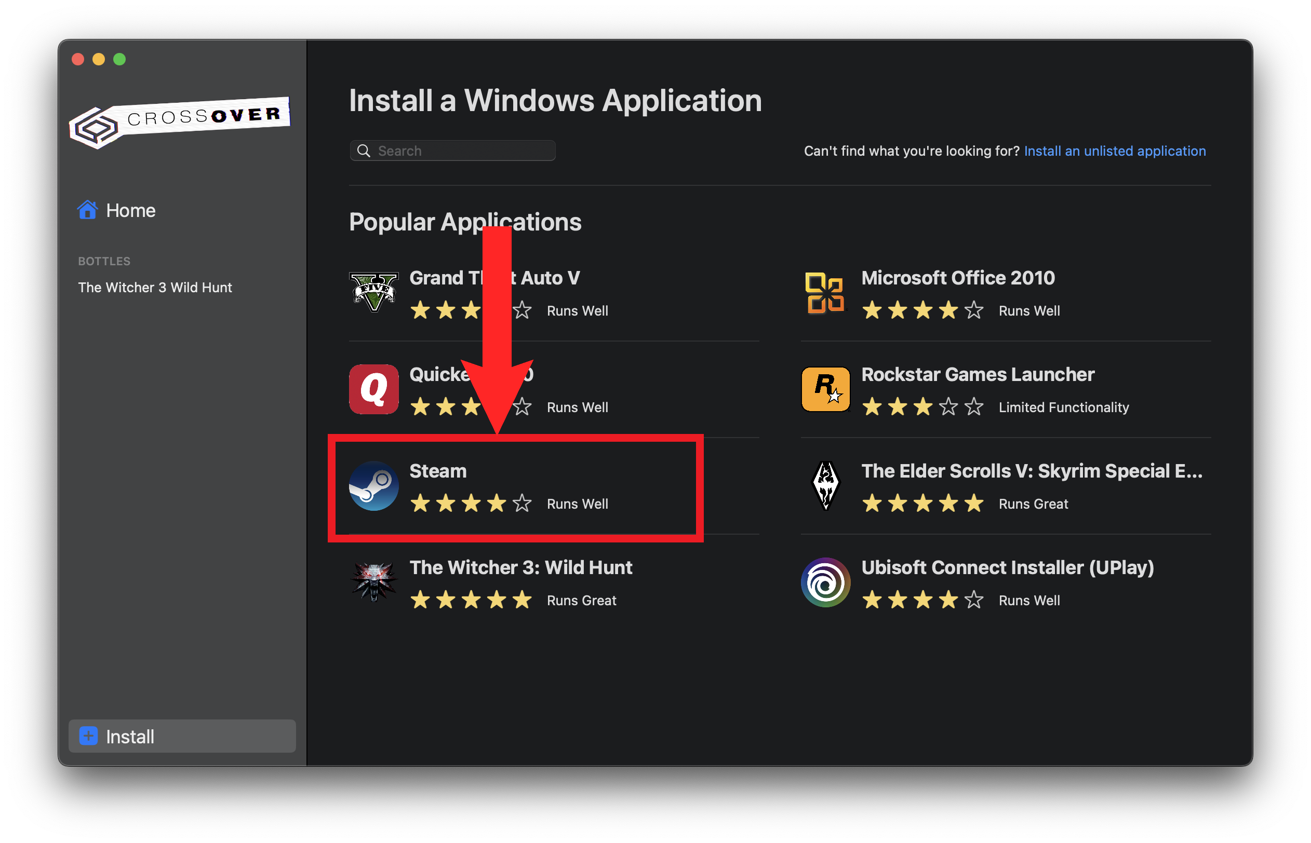Open the Microsoft Office 2010 icon
Screen dimensions: 1311x843
pyautogui.click(x=825, y=292)
